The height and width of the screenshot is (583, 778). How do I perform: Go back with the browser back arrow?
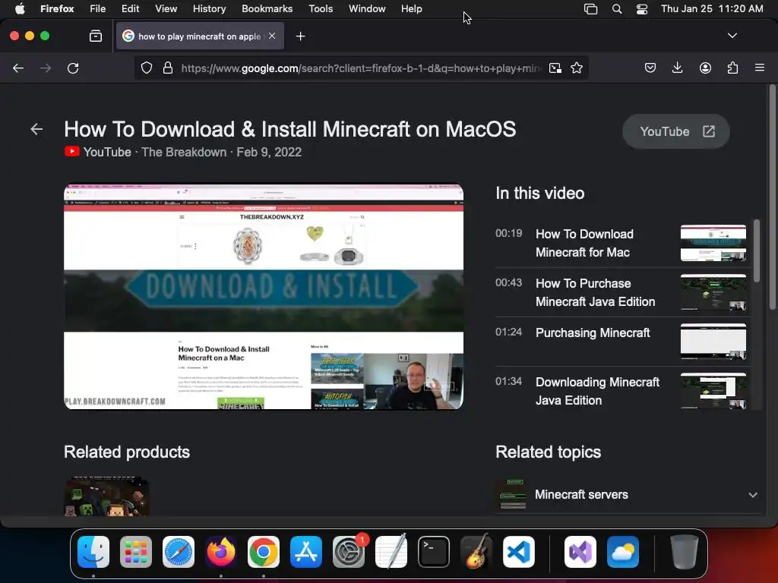click(18, 68)
